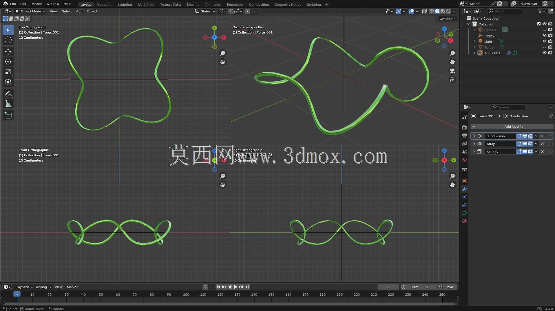Open the World properties tab
The width and height of the screenshot is (555, 311).
[464, 160]
